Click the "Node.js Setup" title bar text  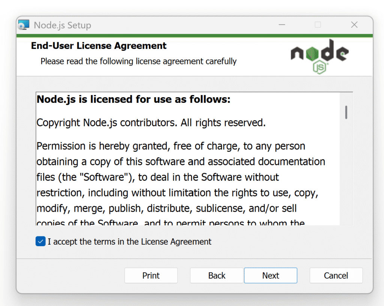coord(63,25)
